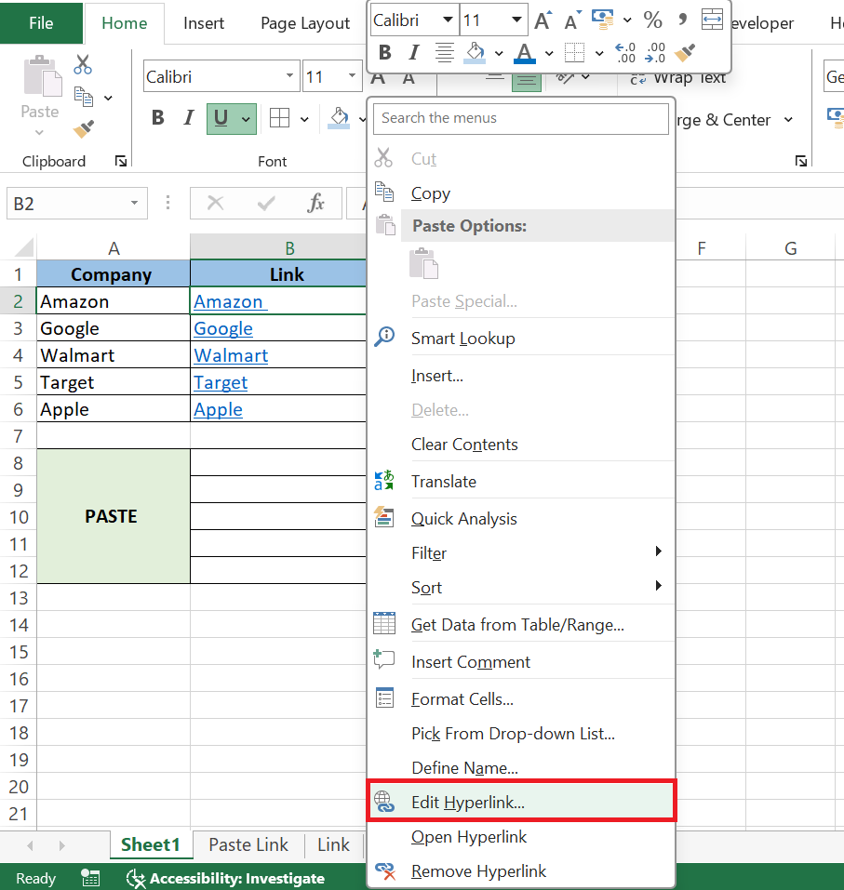Click the Accounting Number Format icon in the mini toolbar
The width and height of the screenshot is (844, 890).
tap(603, 20)
